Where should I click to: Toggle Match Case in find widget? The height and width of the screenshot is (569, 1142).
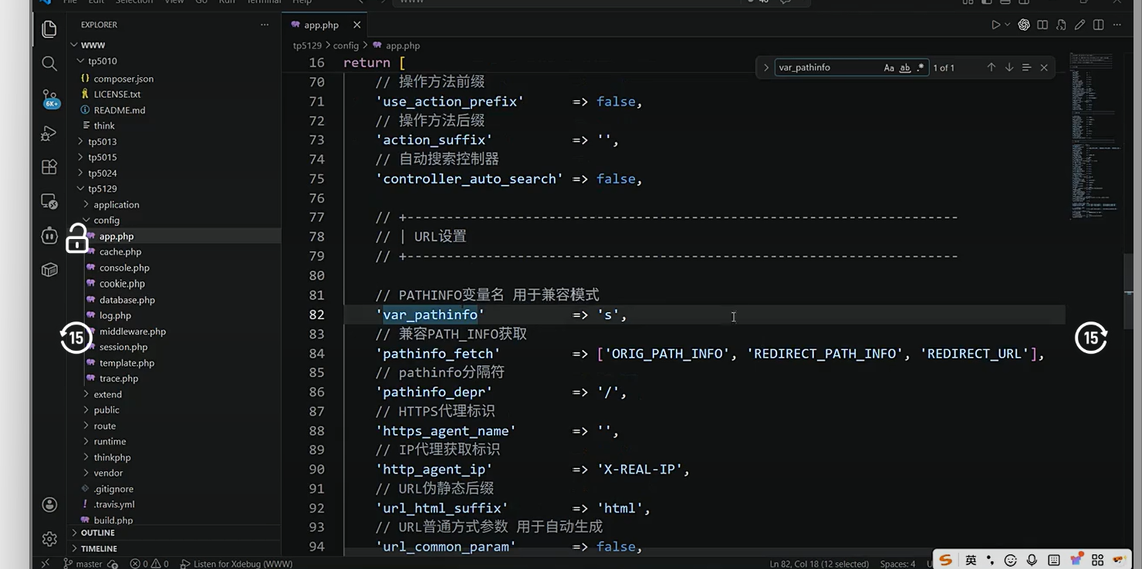(889, 68)
